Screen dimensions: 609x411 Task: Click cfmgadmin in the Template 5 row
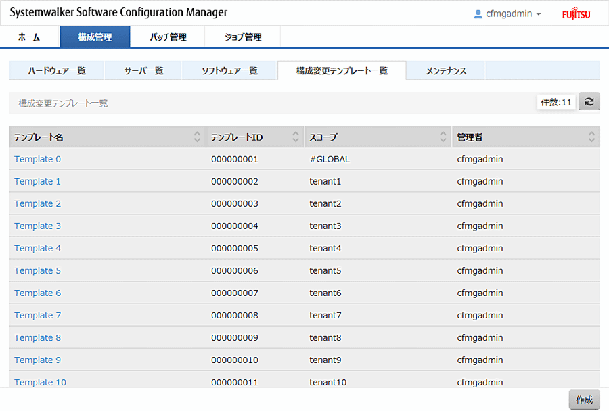[480, 270]
